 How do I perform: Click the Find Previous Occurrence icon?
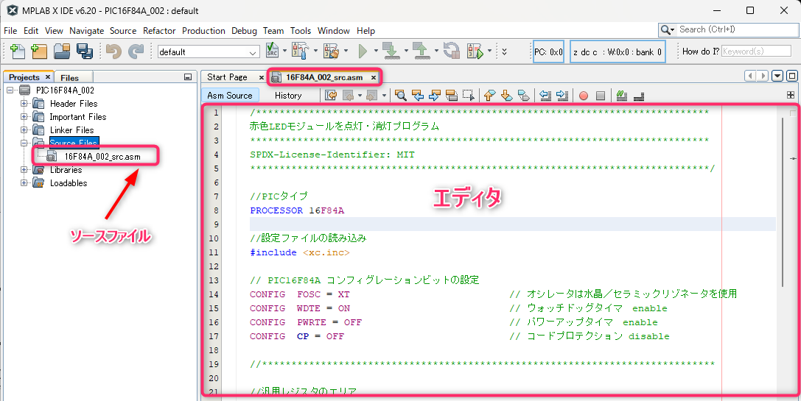click(x=418, y=96)
